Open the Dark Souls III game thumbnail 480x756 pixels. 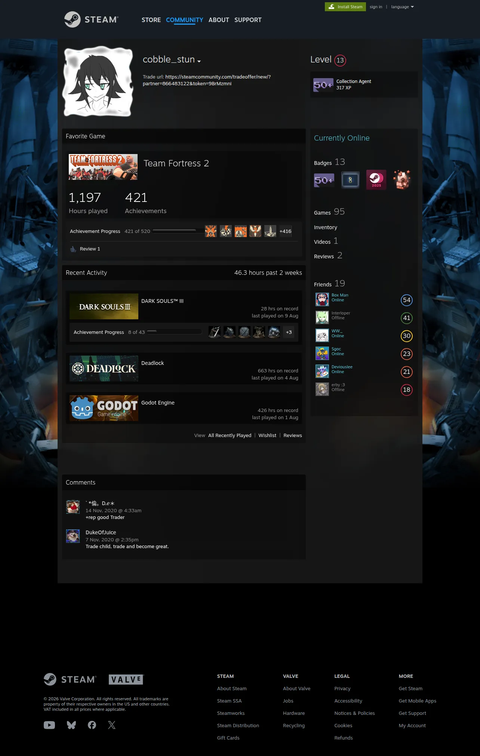click(x=104, y=306)
